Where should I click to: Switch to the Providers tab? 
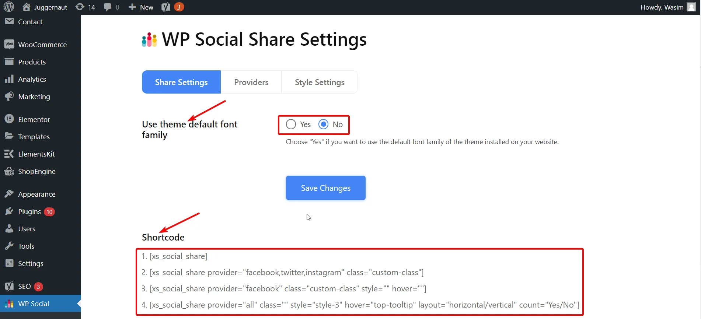coord(251,82)
